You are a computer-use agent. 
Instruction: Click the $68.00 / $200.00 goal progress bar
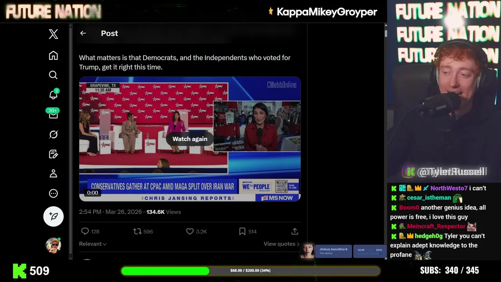(250, 271)
